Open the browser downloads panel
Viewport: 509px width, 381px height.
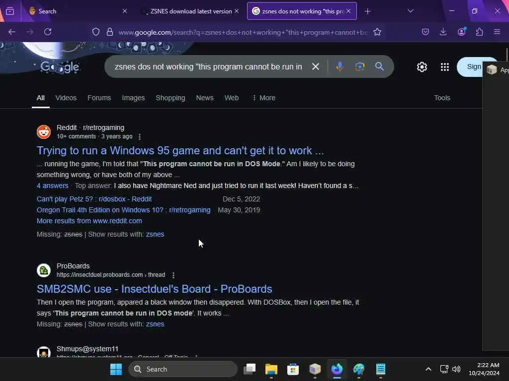click(443, 32)
